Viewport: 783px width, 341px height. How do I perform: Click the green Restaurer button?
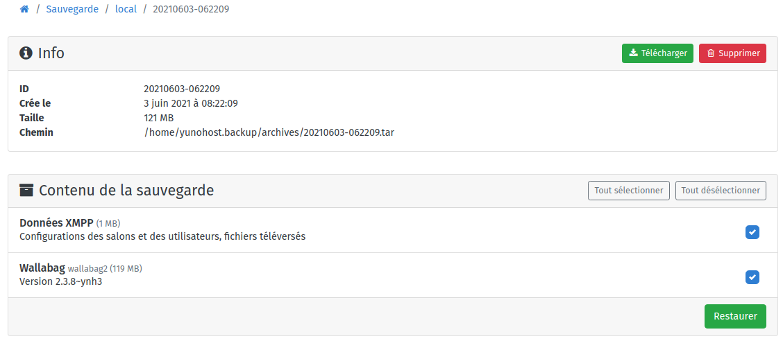(735, 316)
